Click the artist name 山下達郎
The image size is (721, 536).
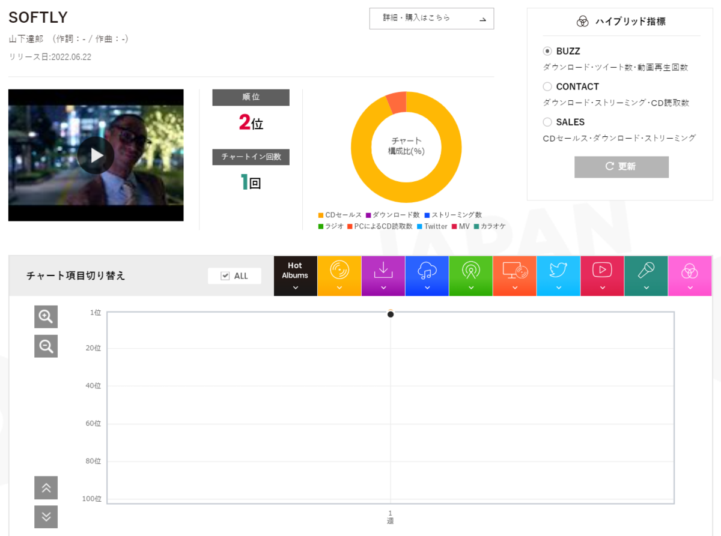pos(27,39)
